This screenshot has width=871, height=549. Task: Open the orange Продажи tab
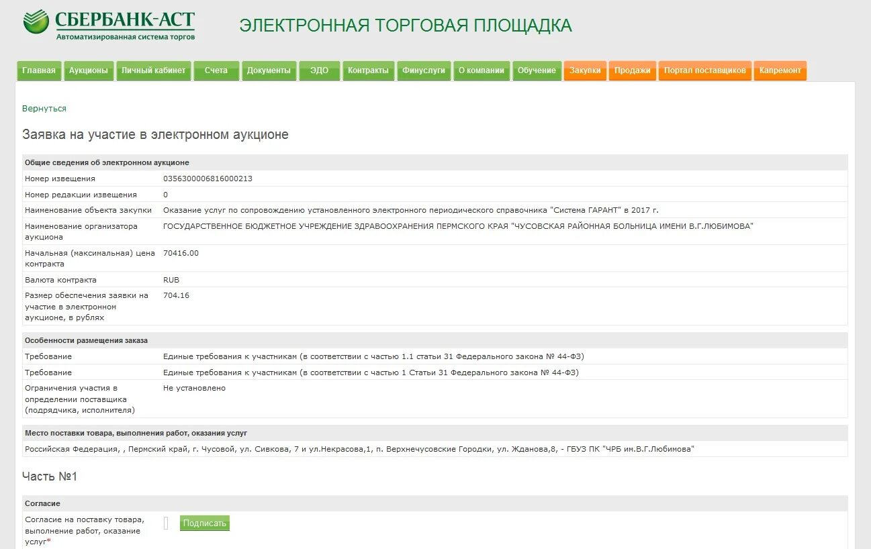tap(632, 70)
